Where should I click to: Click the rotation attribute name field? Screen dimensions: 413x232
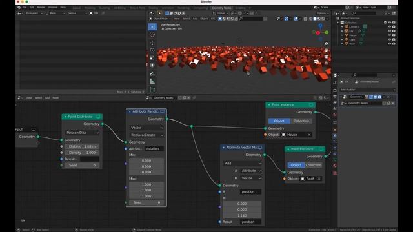pyautogui.click(x=154, y=149)
